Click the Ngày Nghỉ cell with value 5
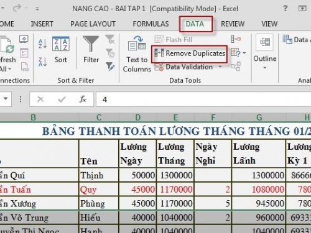This screenshot has width=311, height=233. pos(213,203)
